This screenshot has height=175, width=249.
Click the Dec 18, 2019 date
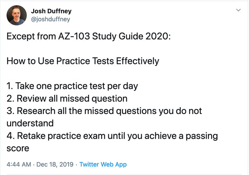55,164
